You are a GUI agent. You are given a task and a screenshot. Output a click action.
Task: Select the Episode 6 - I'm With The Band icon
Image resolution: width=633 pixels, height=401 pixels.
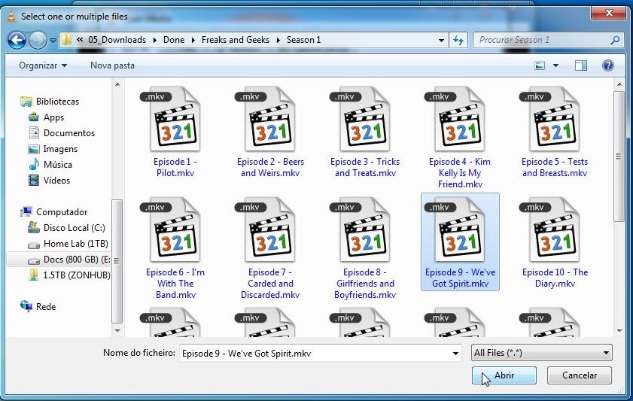(x=175, y=229)
